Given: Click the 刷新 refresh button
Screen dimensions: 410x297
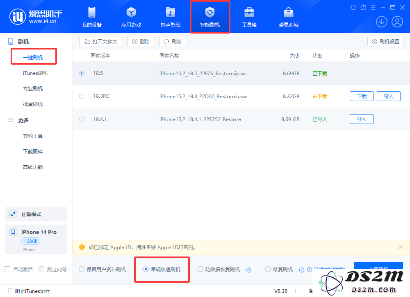Looking at the screenshot, I should (x=173, y=41).
